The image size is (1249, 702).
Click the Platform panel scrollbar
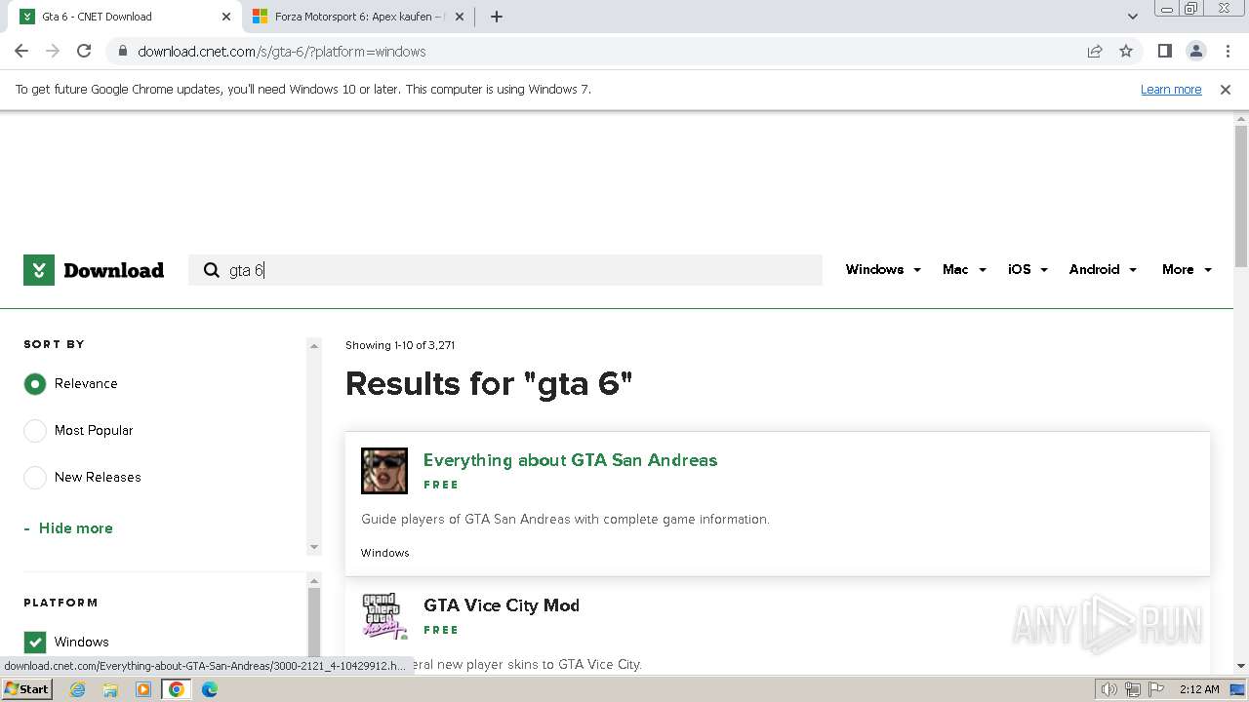[x=314, y=624]
